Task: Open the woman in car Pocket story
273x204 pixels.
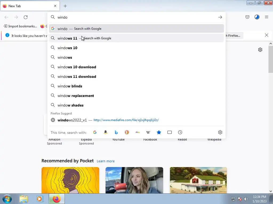Action: (134, 180)
